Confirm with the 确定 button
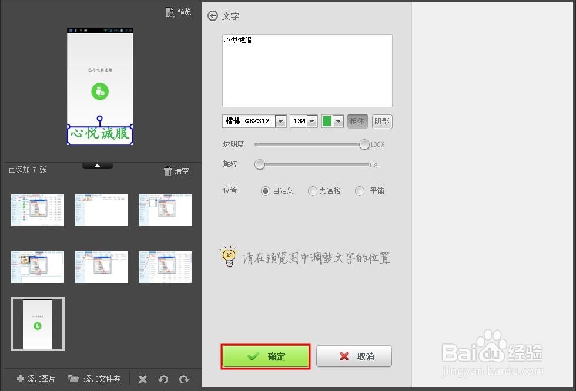 pos(265,356)
